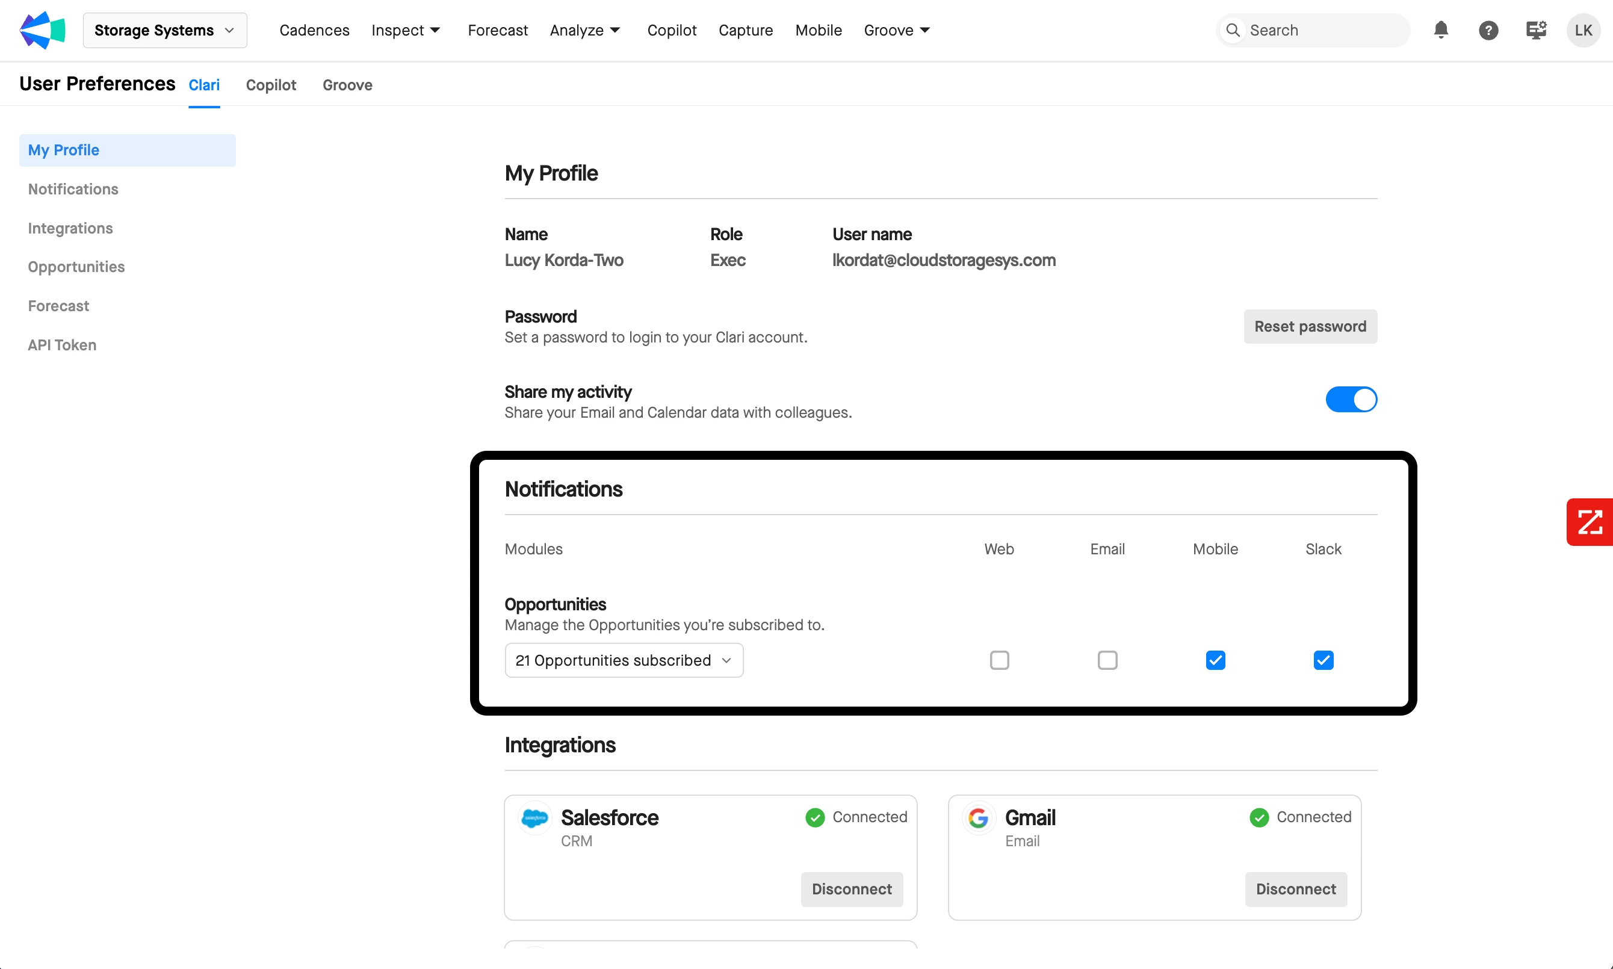Image resolution: width=1613 pixels, height=969 pixels.
Task: Click the help question mark icon
Action: click(x=1488, y=30)
